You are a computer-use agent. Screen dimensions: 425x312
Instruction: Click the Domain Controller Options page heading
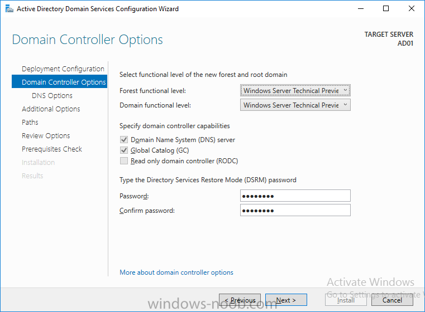pos(87,40)
